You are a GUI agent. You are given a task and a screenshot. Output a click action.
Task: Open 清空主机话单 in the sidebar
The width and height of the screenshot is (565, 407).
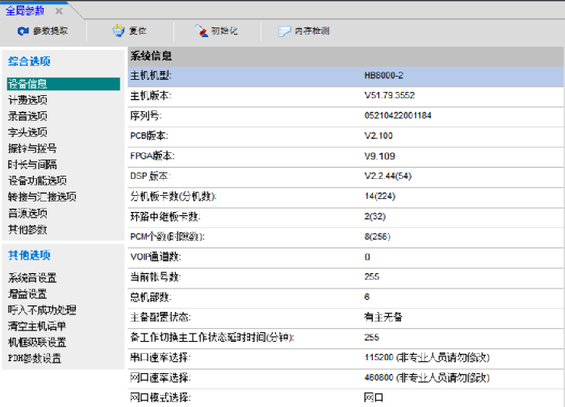37,326
